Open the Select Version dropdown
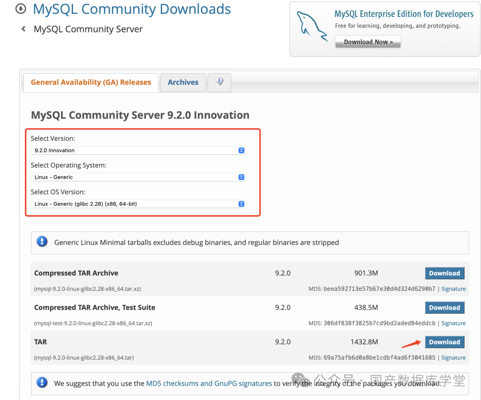Viewport: 481px width, 400px height. tap(138, 150)
